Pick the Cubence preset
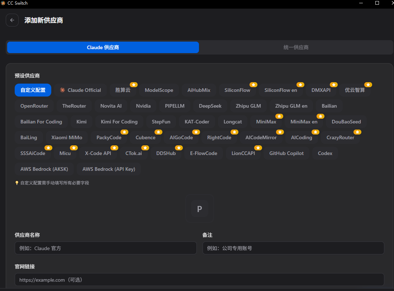The image size is (394, 291). point(146,137)
